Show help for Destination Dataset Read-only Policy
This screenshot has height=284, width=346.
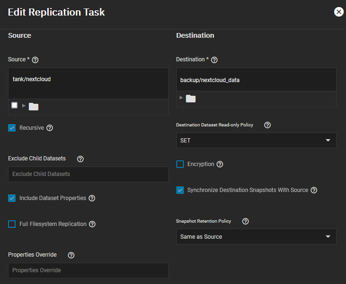coord(268,125)
